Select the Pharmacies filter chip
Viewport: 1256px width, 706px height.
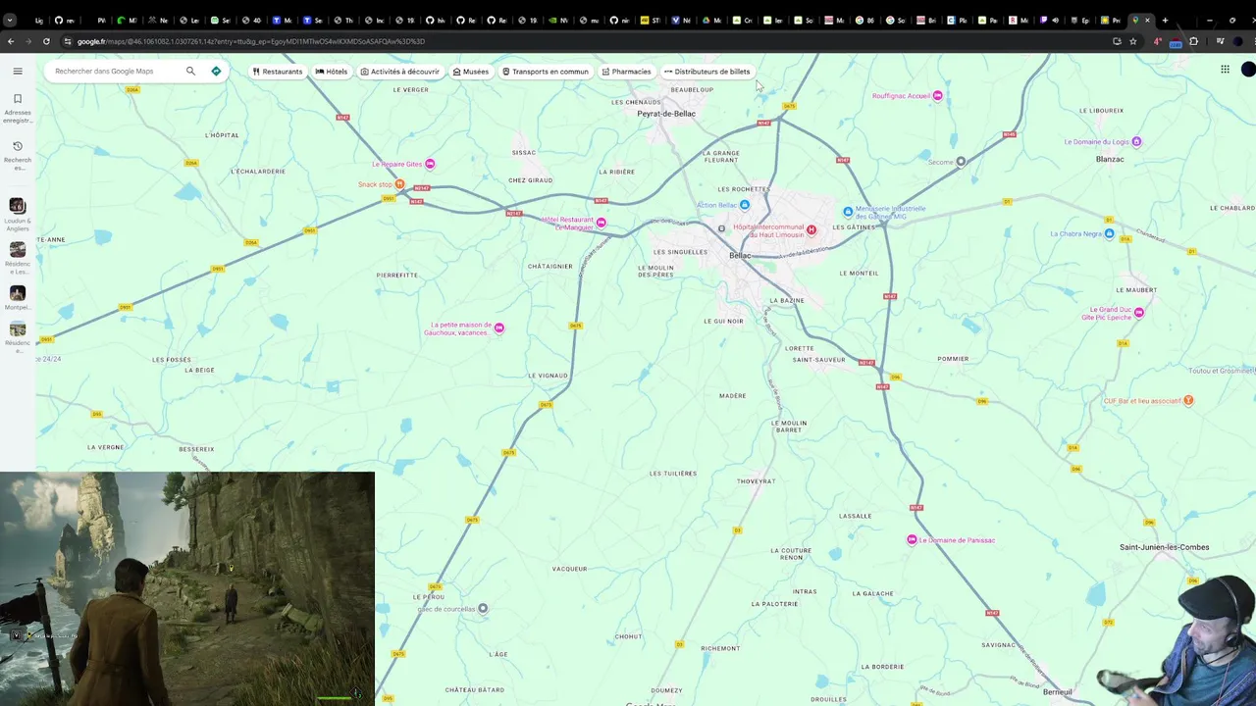click(x=626, y=72)
